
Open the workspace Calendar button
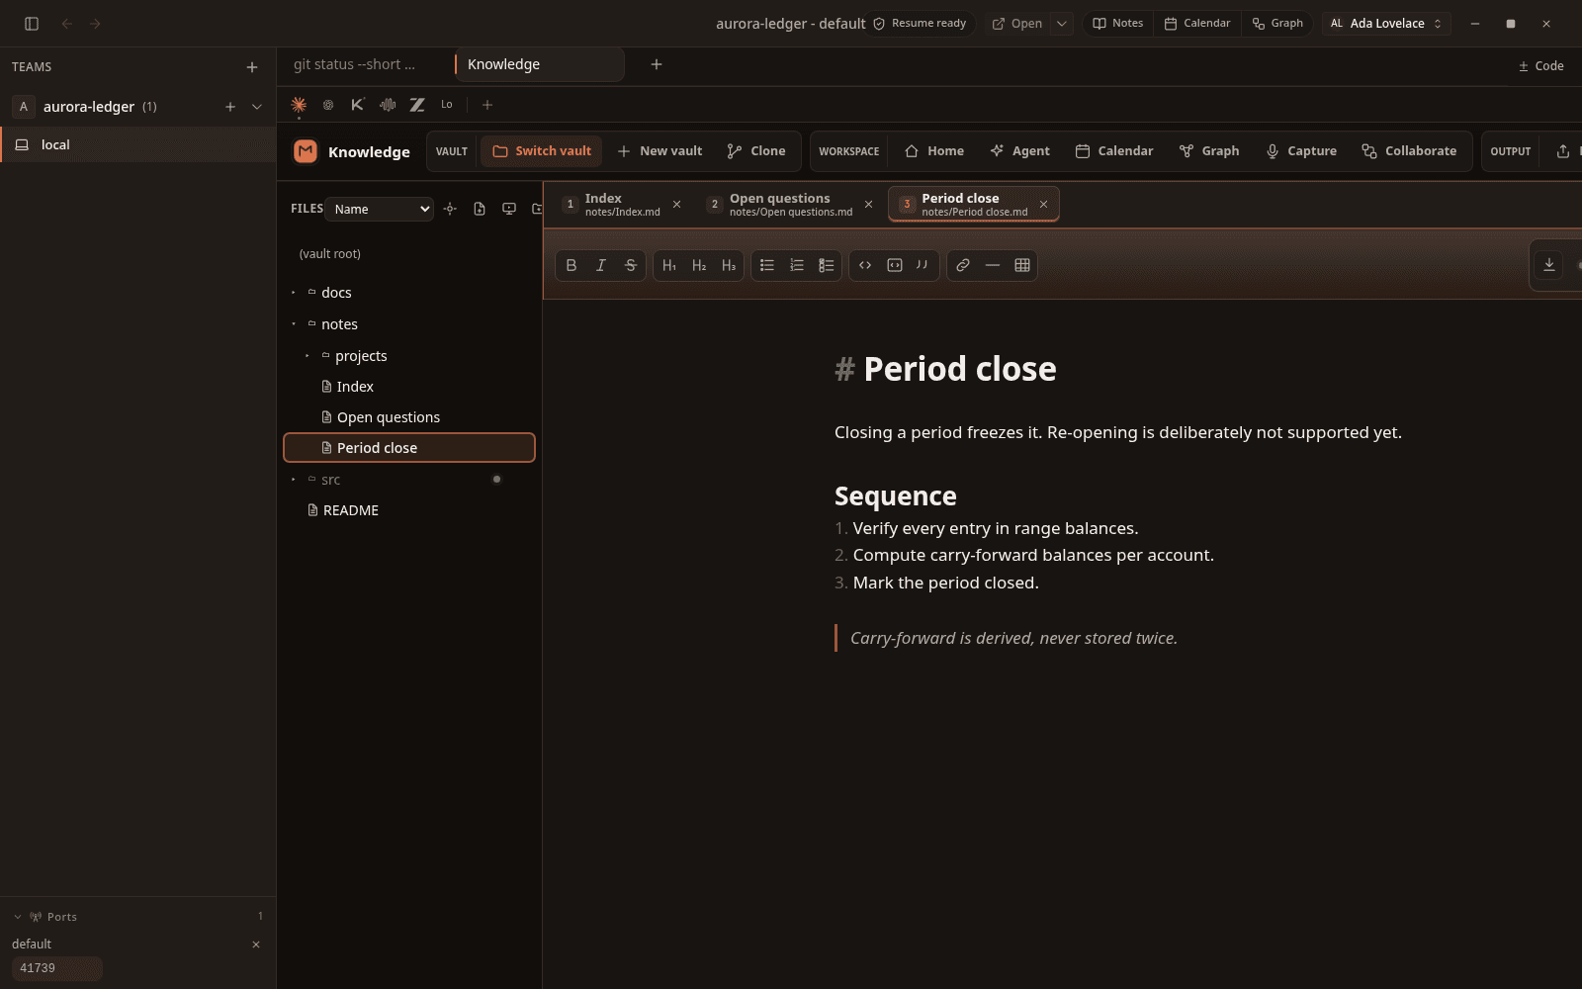(1114, 151)
